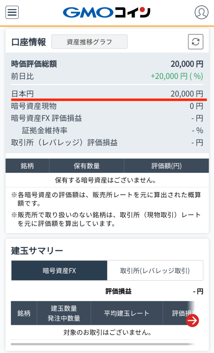Click the 証拠金維持率 row
214x353 pixels.
point(107,130)
